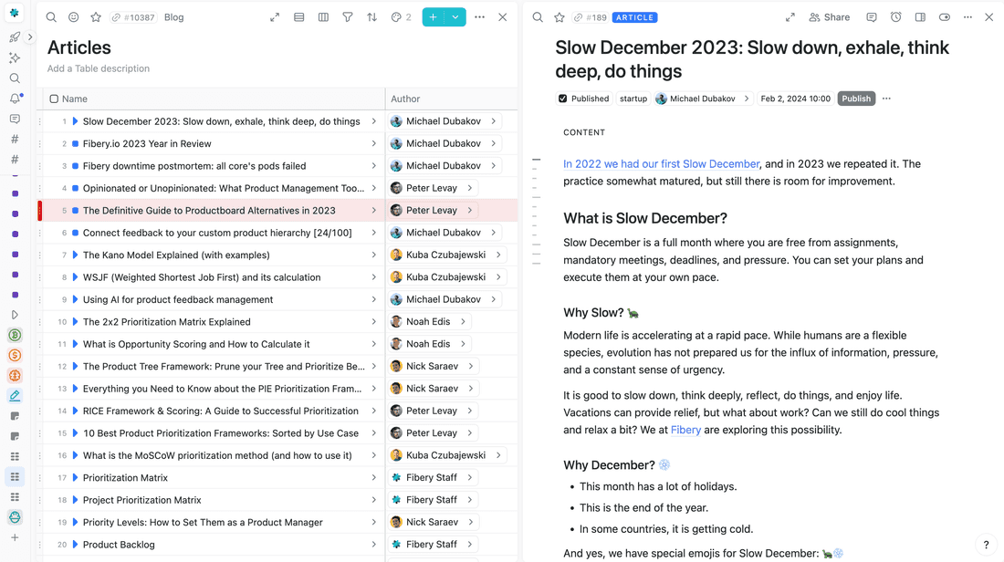Click the blue state dot on row 5
The height and width of the screenshot is (562, 1004).
(76, 211)
